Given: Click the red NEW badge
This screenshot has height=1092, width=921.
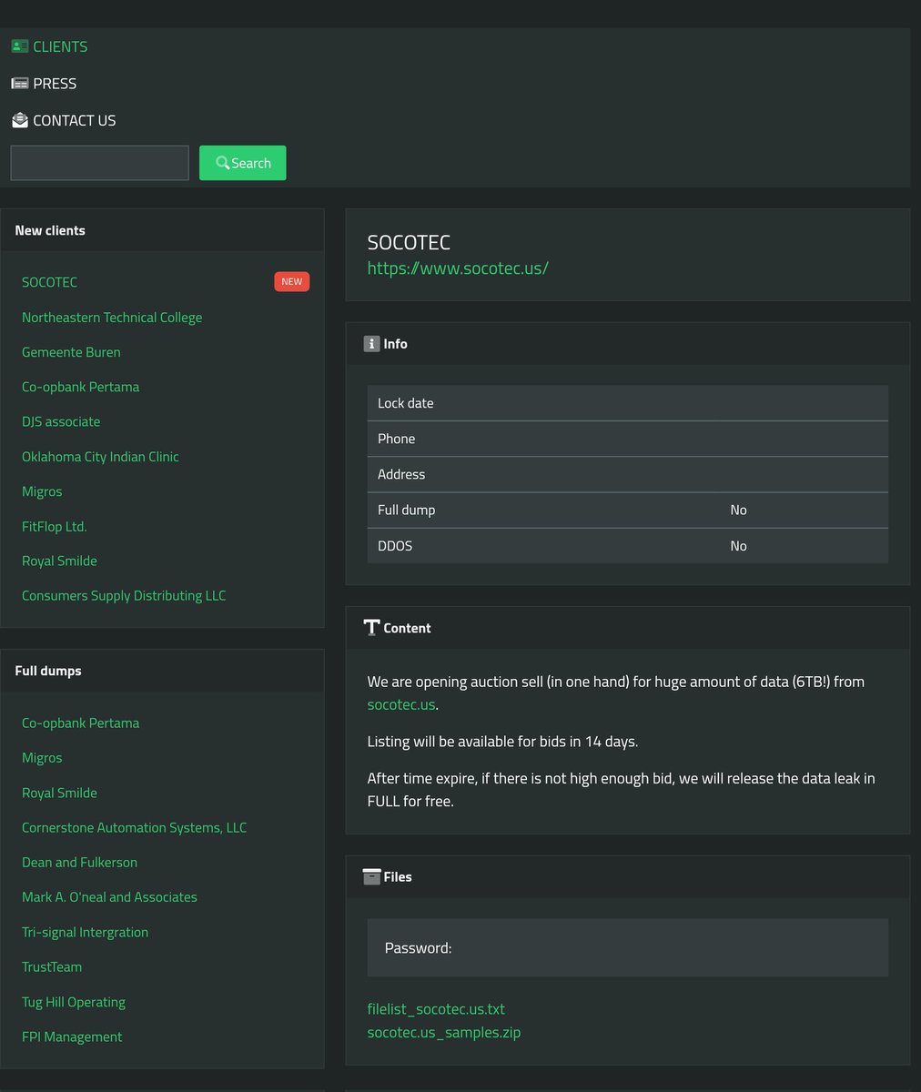Looking at the screenshot, I should [x=292, y=282].
